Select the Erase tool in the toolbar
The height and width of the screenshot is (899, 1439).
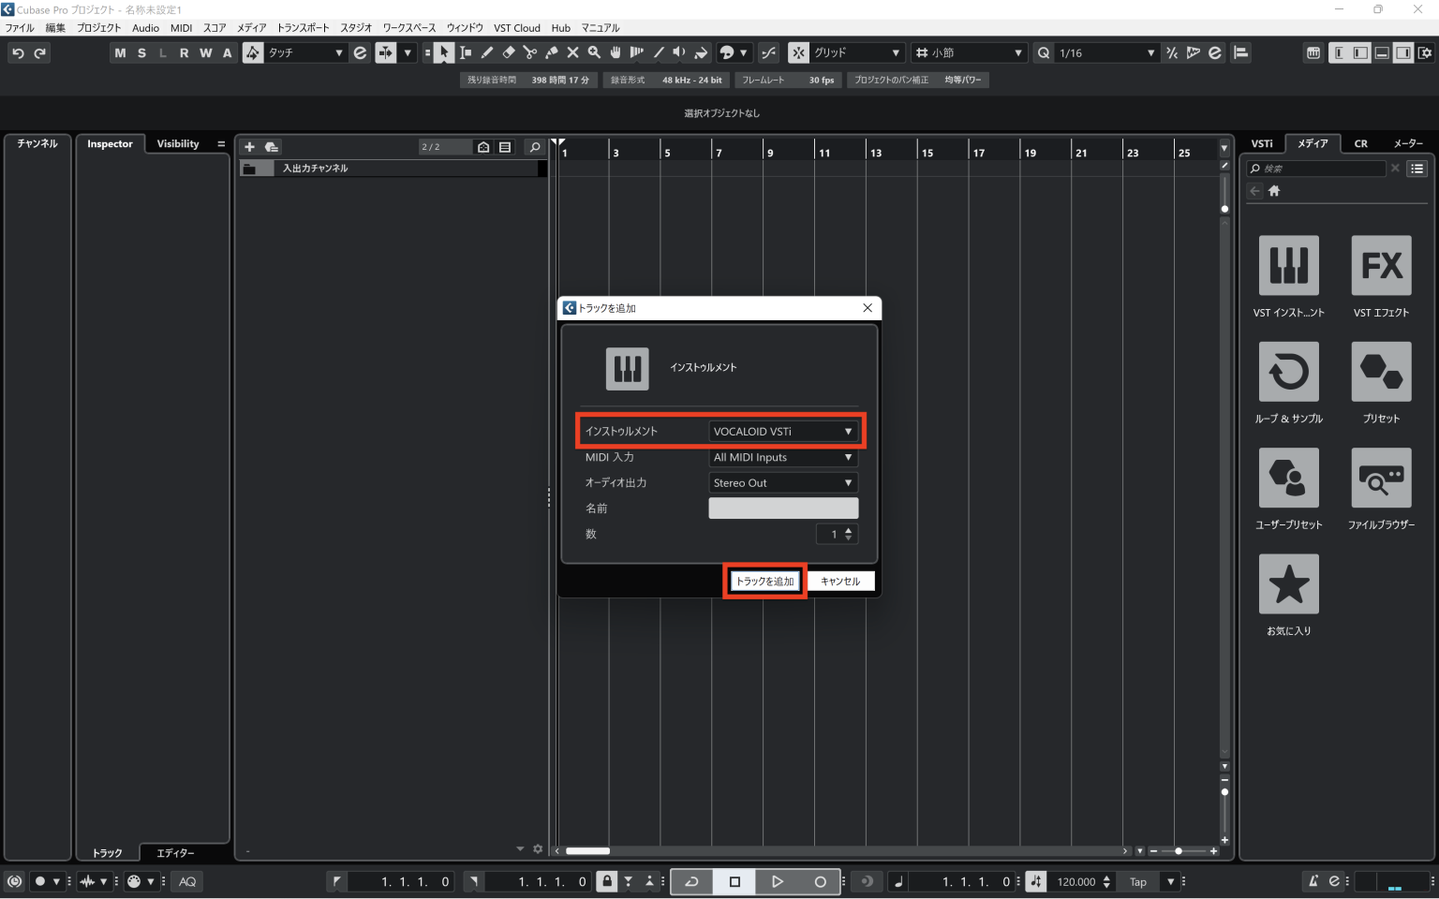pos(508,52)
